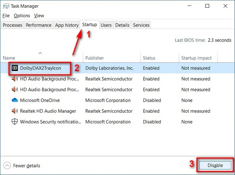Click Not measured in Realtek HD Audio Manager row
Image resolution: width=235 pixels, height=175 pixels.
[196, 111]
